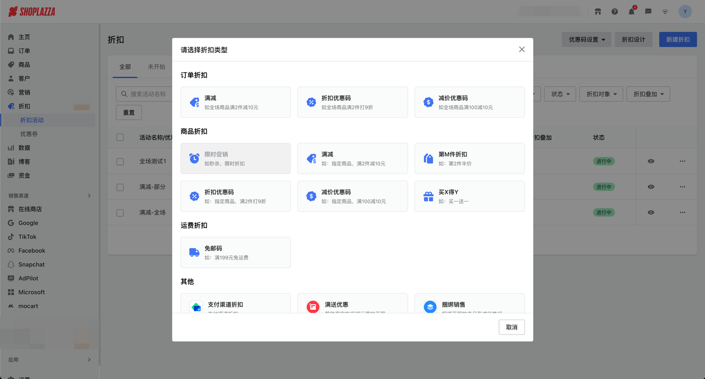Choose the 免邮码 free shipping discount
The height and width of the screenshot is (379, 705).
coord(235,252)
